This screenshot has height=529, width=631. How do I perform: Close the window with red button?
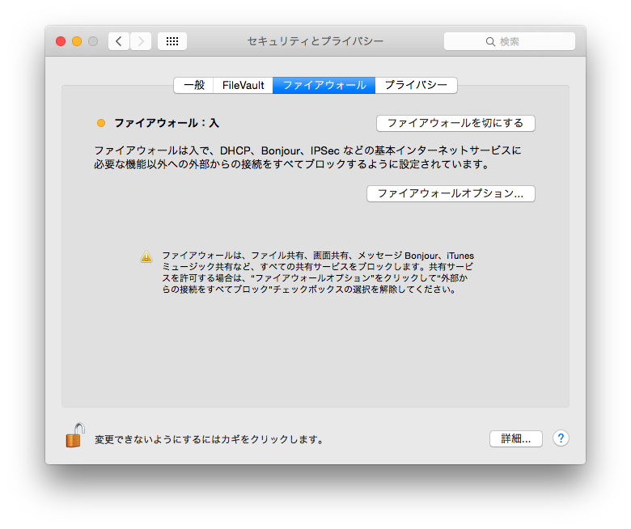tap(61, 41)
